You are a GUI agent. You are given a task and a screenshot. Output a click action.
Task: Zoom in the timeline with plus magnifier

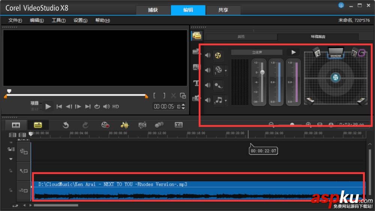click(308, 124)
